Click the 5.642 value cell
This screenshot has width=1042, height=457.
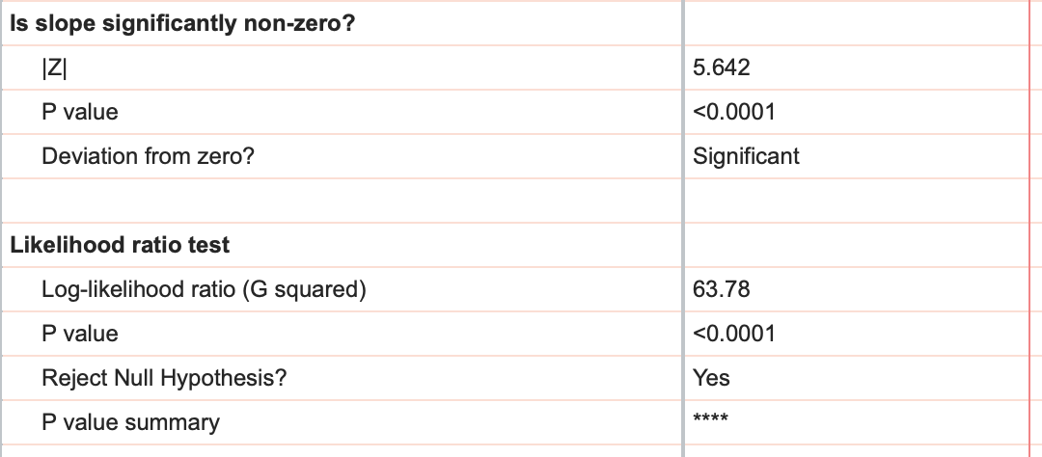(x=722, y=67)
